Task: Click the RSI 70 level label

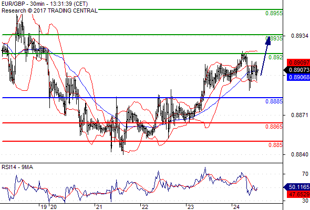Action: coord(305,174)
